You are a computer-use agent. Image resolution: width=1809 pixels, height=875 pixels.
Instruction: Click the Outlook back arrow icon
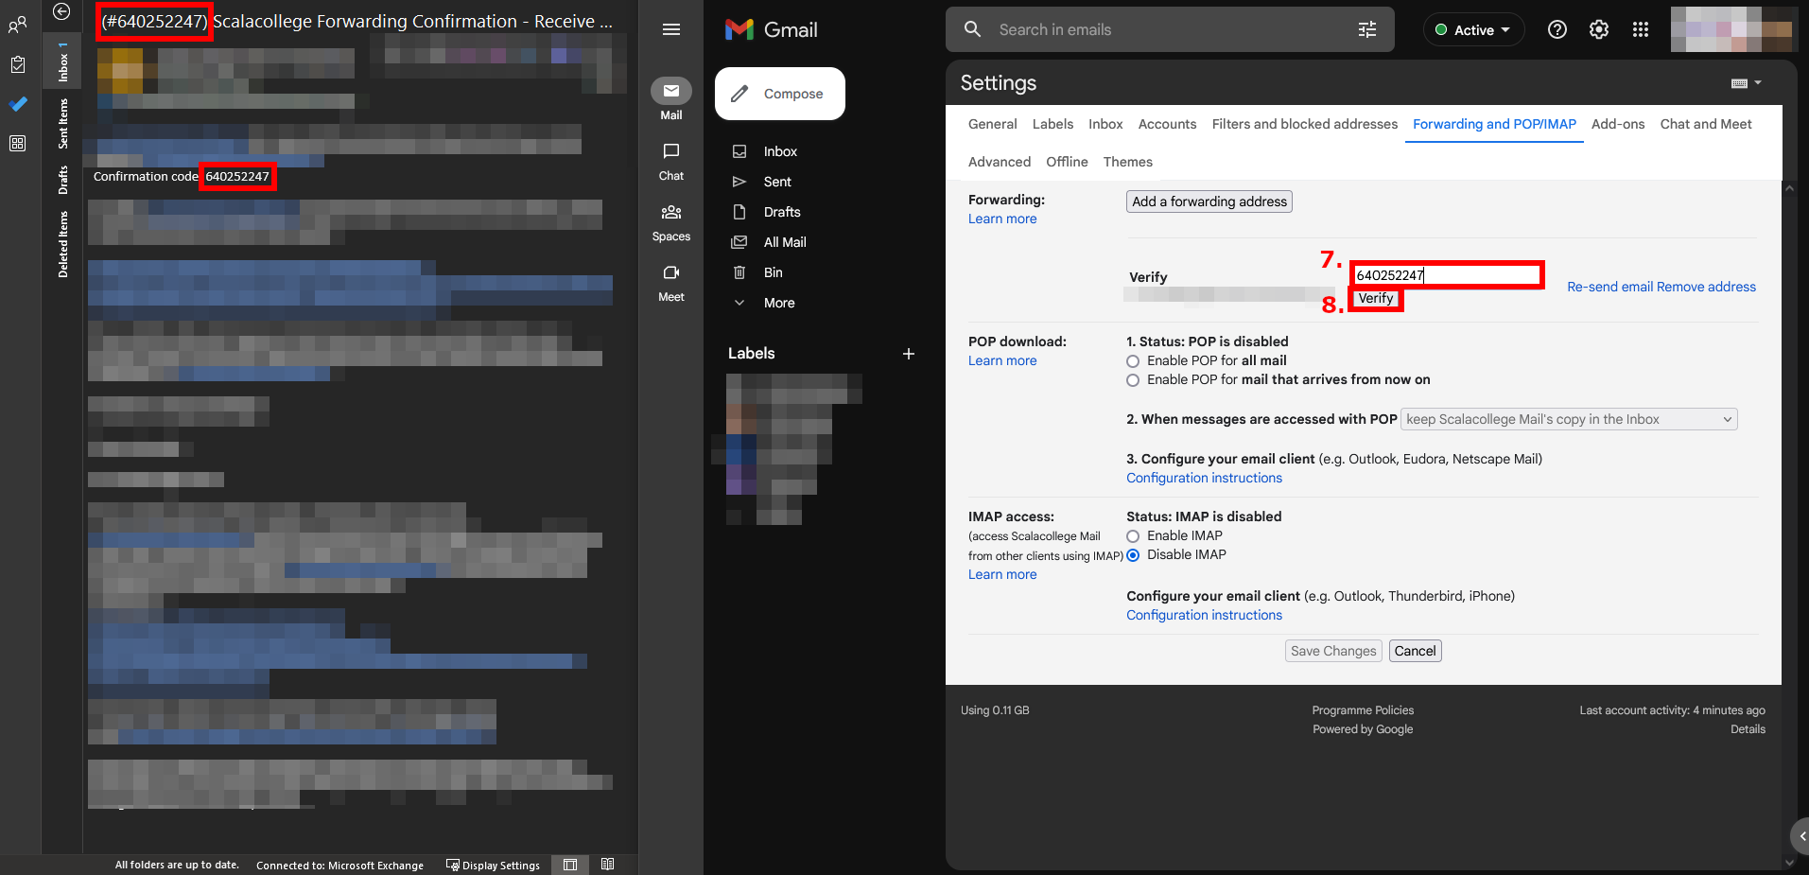(61, 11)
